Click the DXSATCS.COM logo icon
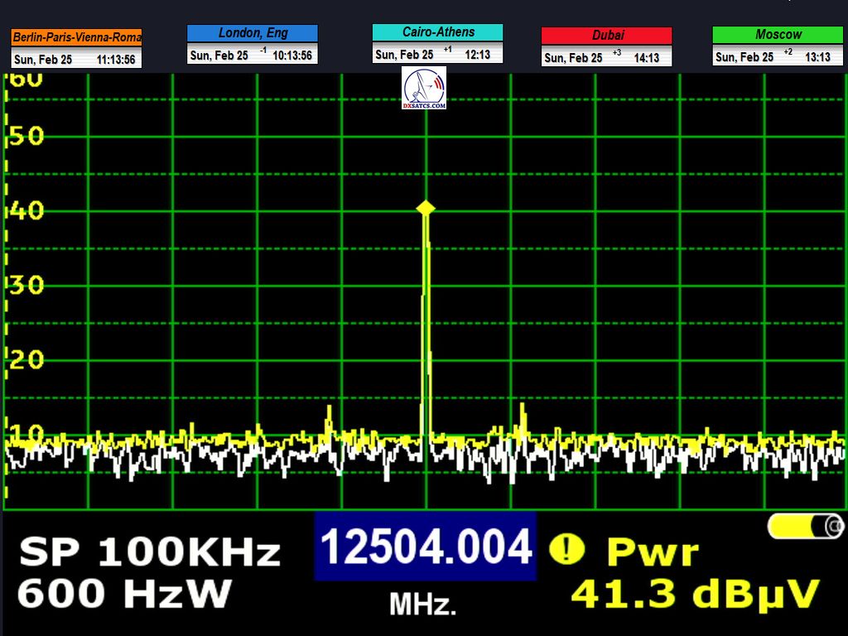 click(x=424, y=89)
